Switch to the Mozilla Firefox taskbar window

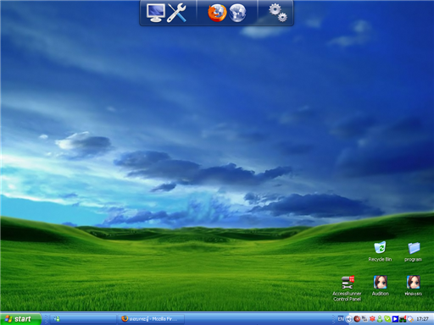(151, 319)
